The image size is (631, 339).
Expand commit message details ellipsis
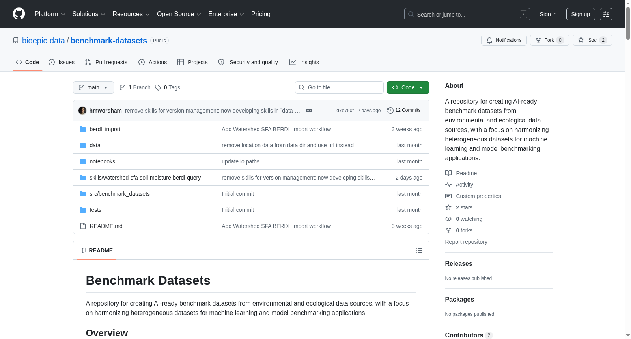pyautogui.click(x=309, y=111)
